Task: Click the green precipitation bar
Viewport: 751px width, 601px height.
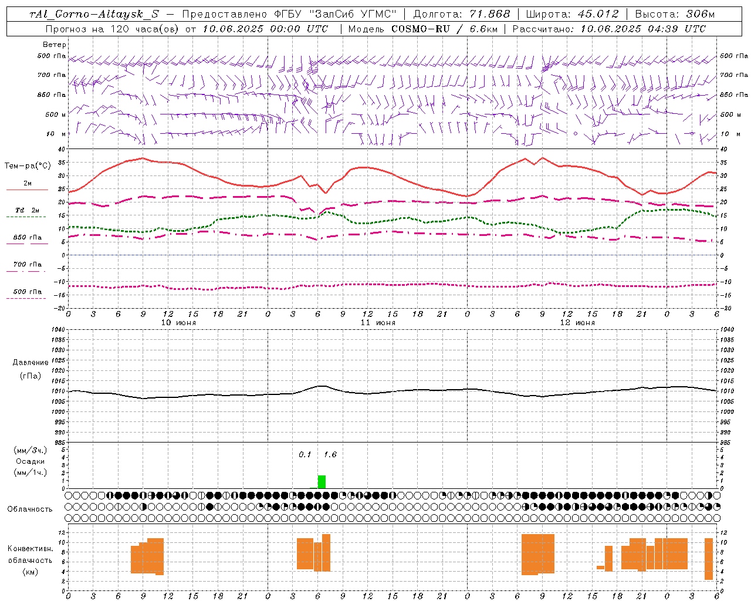Action: tap(322, 482)
